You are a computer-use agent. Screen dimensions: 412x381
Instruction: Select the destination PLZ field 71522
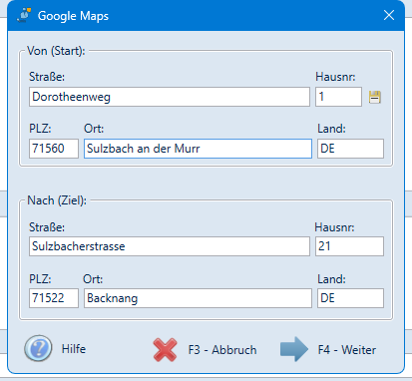click(x=54, y=298)
